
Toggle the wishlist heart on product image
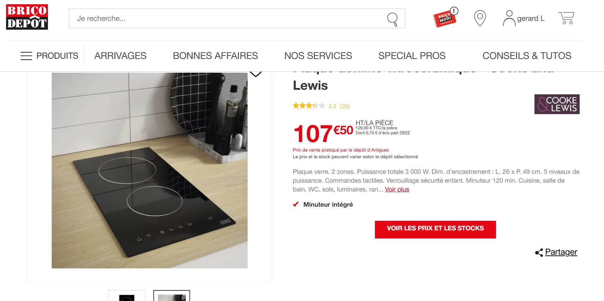[x=256, y=73]
